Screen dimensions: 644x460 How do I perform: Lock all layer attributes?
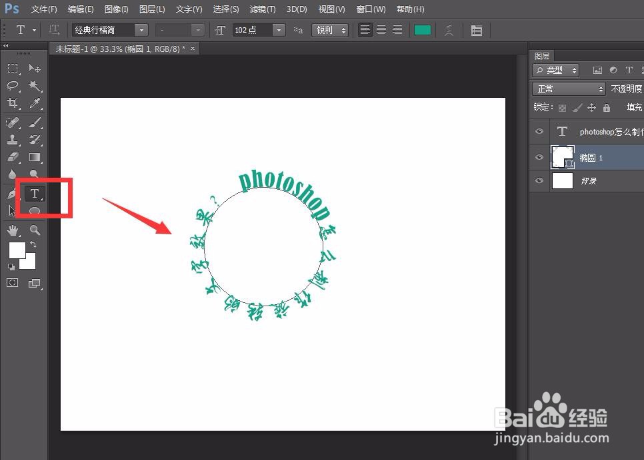coord(606,108)
